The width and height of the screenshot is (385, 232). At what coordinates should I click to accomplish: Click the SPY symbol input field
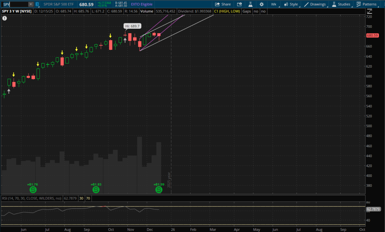coord(15,4)
